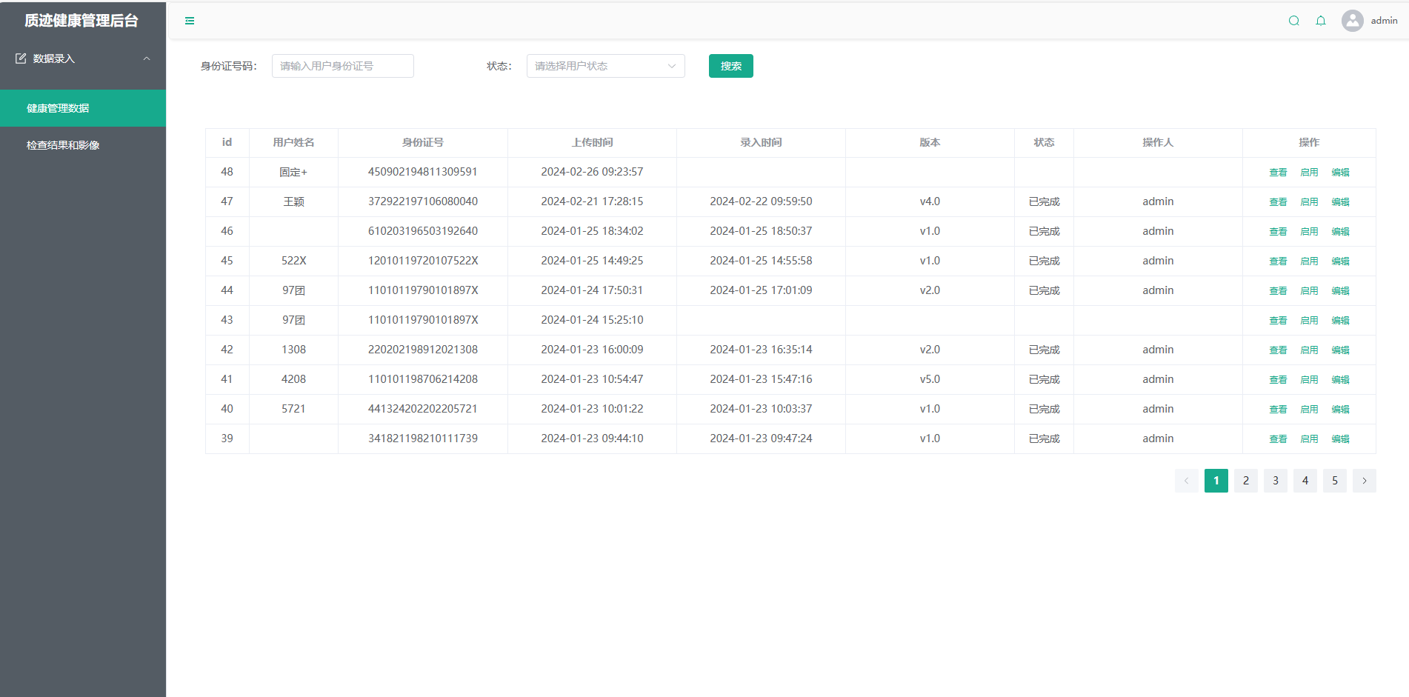Screen dimensions: 1409x697
Task: Click 查看 for row id 44
Action: 1278,291
